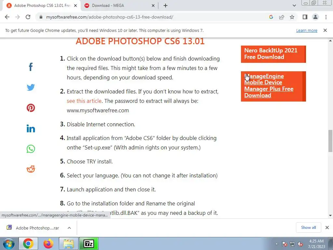Screen dimensions: 333x250
Task: Click the page vertical scrollbar thumb
Action: click(x=330, y=141)
